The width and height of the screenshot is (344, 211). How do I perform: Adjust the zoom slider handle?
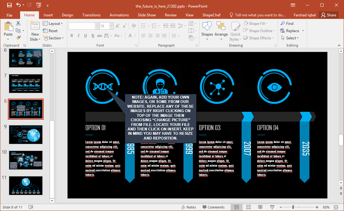point(293,207)
